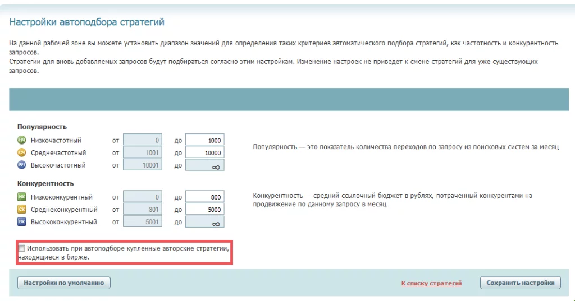Screen dimensions: 575x301
Task: Click the green НЧ low-frequency icon
Action: tap(22, 140)
